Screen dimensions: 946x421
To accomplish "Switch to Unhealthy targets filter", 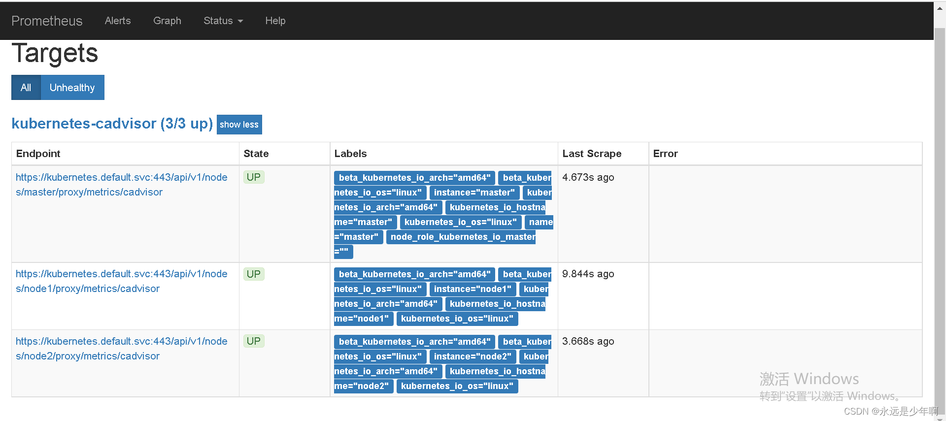I will click(72, 87).
